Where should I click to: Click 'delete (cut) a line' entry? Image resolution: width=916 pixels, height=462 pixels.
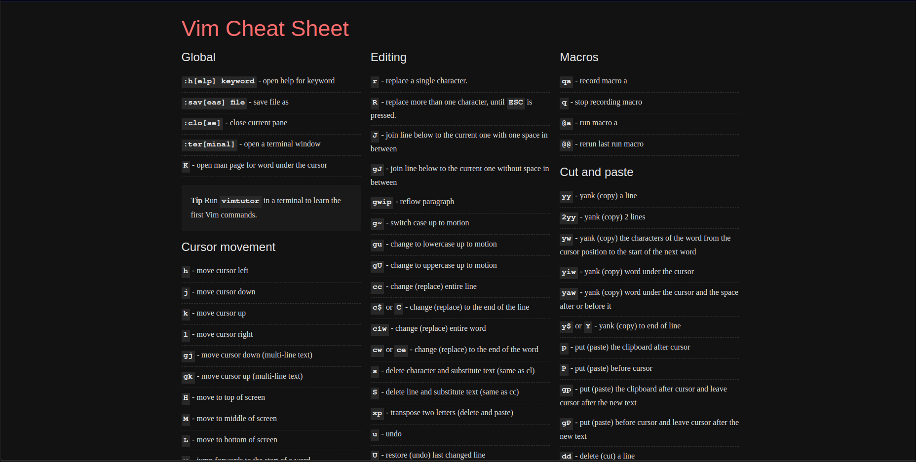(607, 456)
